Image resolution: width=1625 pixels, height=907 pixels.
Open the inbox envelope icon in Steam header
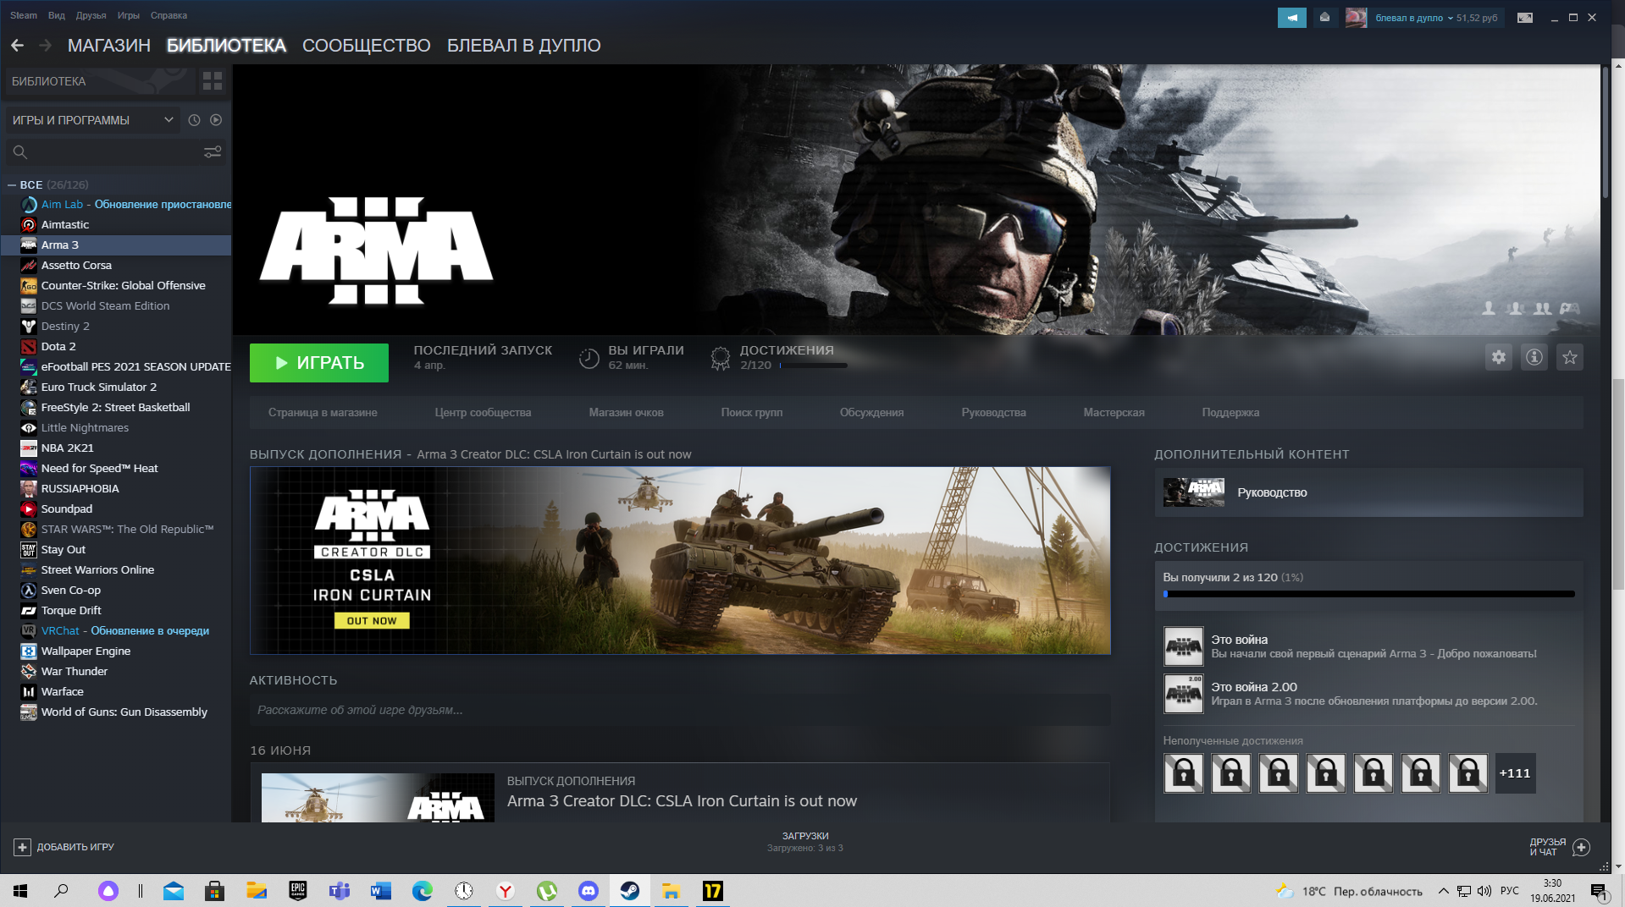click(x=1324, y=18)
